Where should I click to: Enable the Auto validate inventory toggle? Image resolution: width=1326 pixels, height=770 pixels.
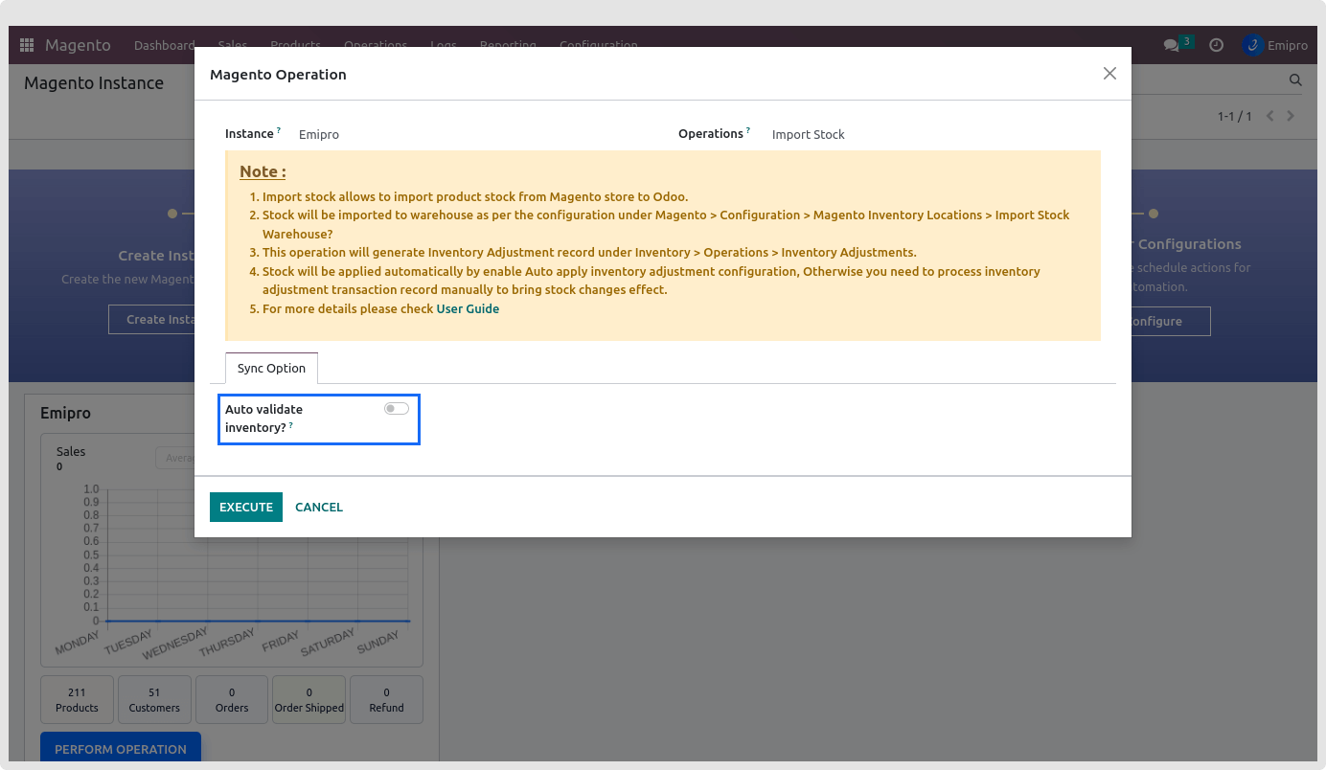(396, 409)
